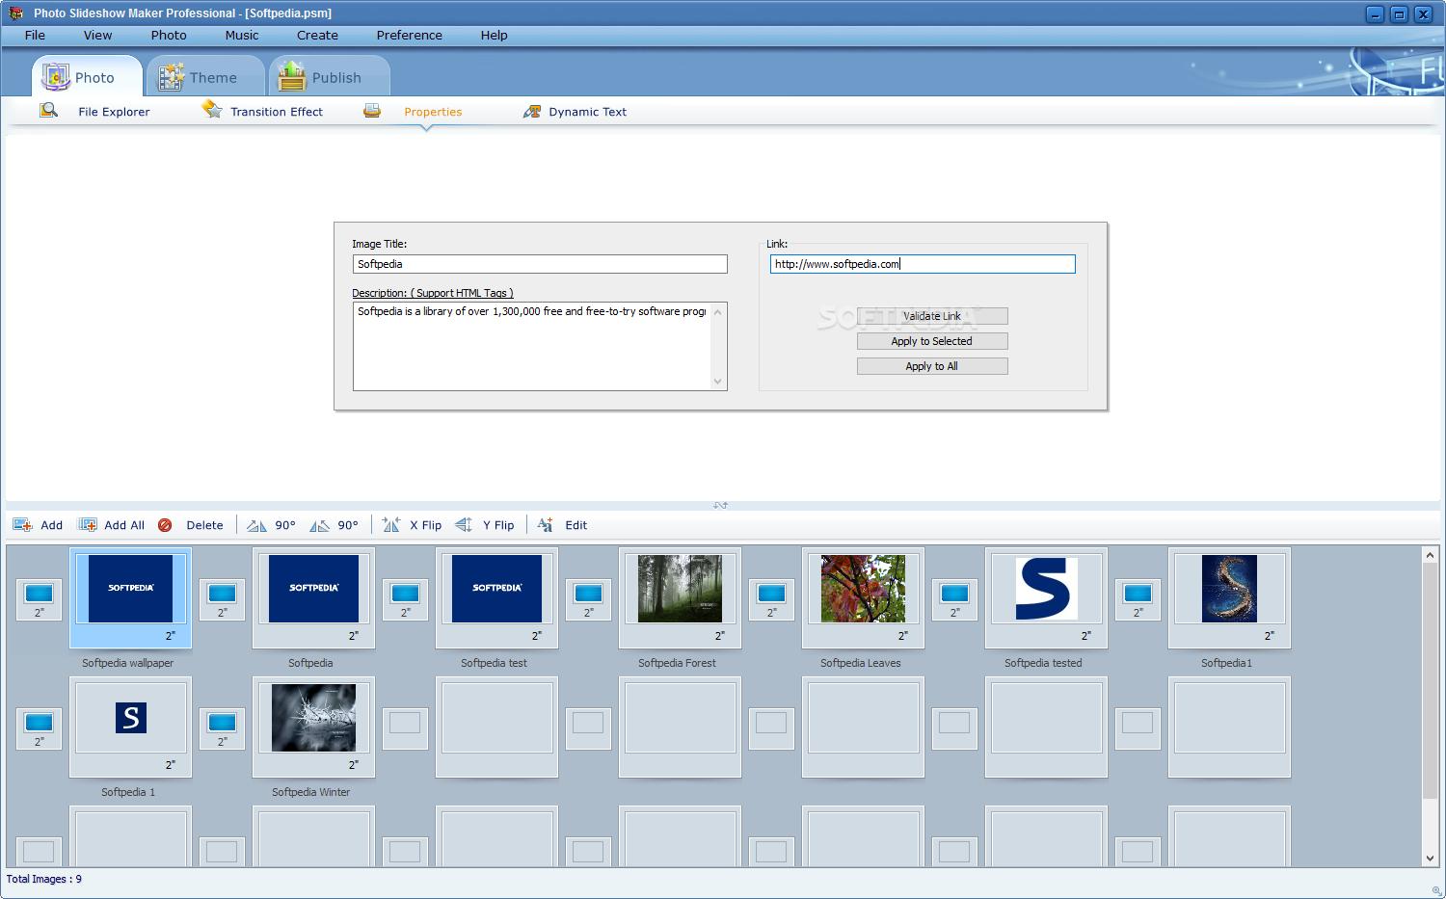Viewport: 1446px width, 899px height.
Task: Open the File Explorer panel icon
Action: click(x=49, y=111)
